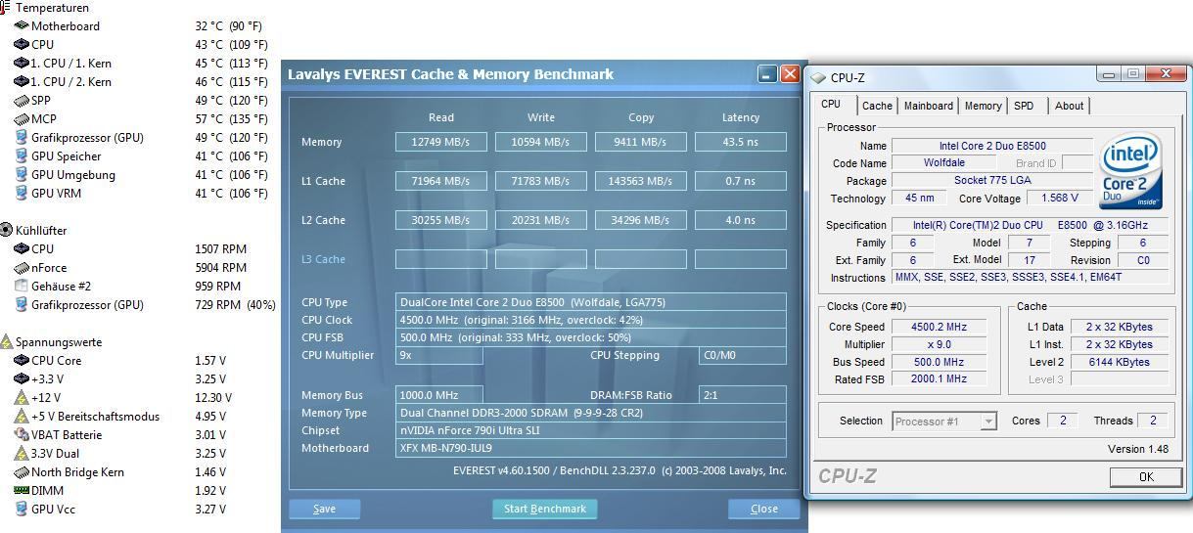
Task: Click the Temperaturen thermometer icon
Action: click(x=5, y=7)
